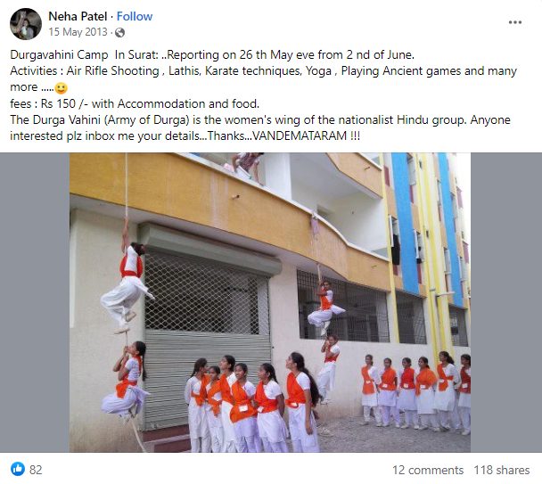This screenshot has height=484, width=542.
Task: Open Neha Patel's profile picture
Action: point(26,24)
